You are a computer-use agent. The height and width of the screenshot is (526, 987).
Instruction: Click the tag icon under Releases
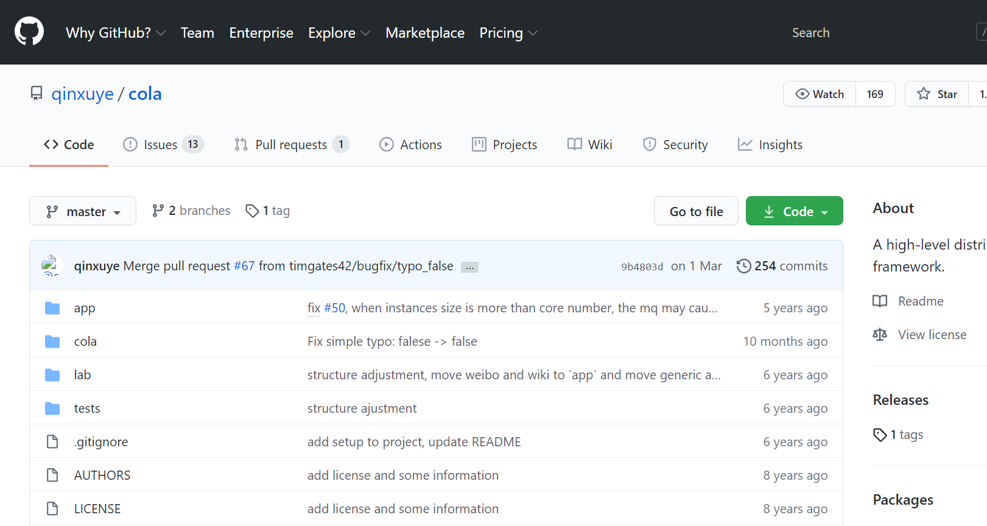click(880, 435)
